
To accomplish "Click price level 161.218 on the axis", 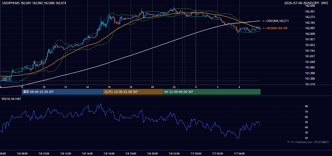I will (310, 84).
